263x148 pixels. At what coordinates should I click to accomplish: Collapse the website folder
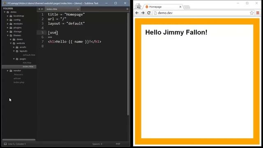pos(11,43)
